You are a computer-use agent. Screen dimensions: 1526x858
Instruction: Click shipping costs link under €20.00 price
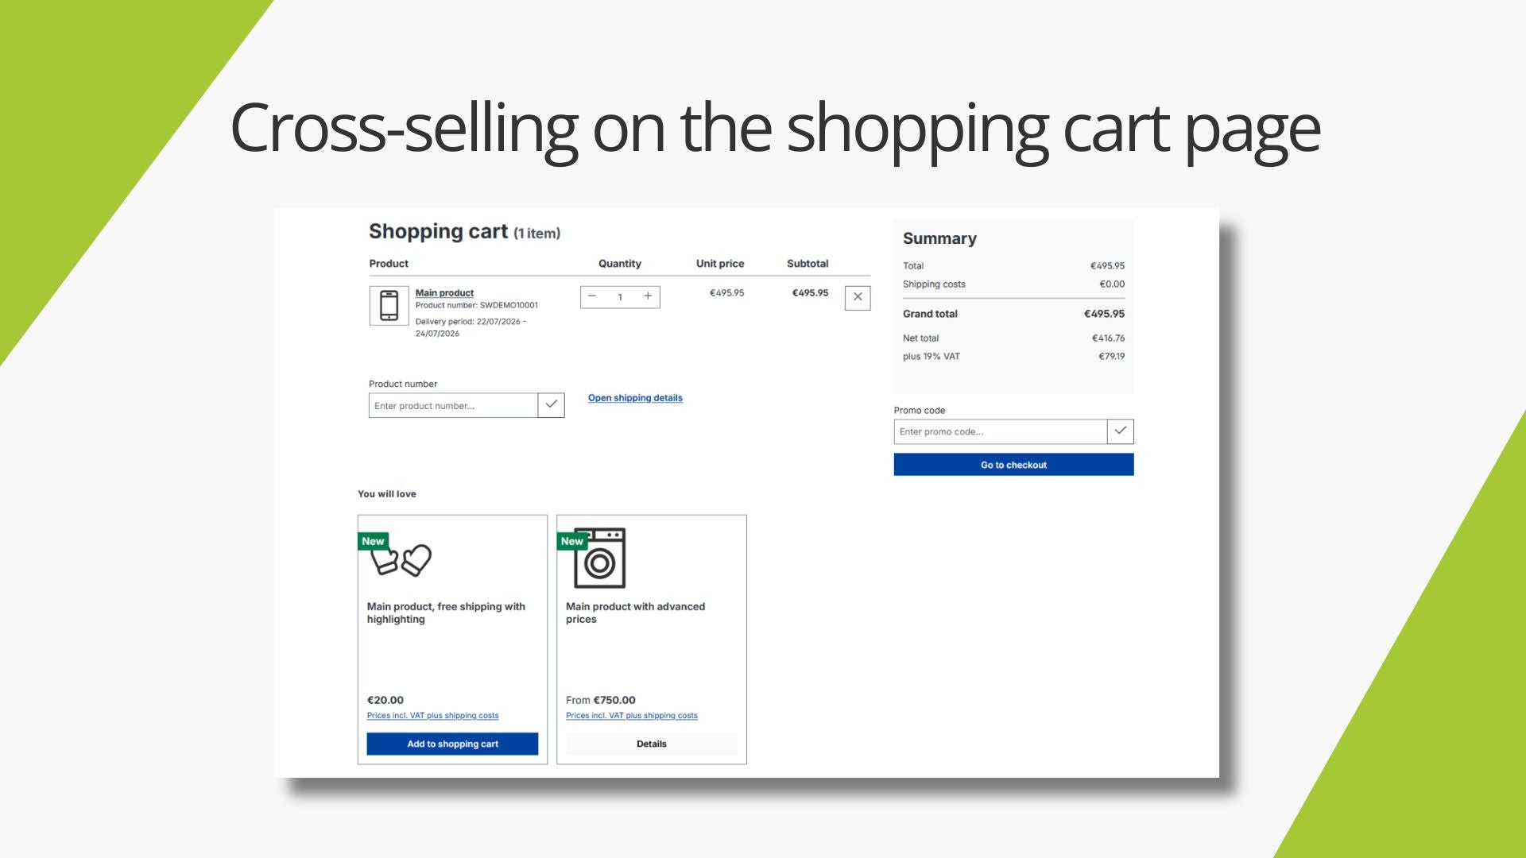click(x=432, y=716)
